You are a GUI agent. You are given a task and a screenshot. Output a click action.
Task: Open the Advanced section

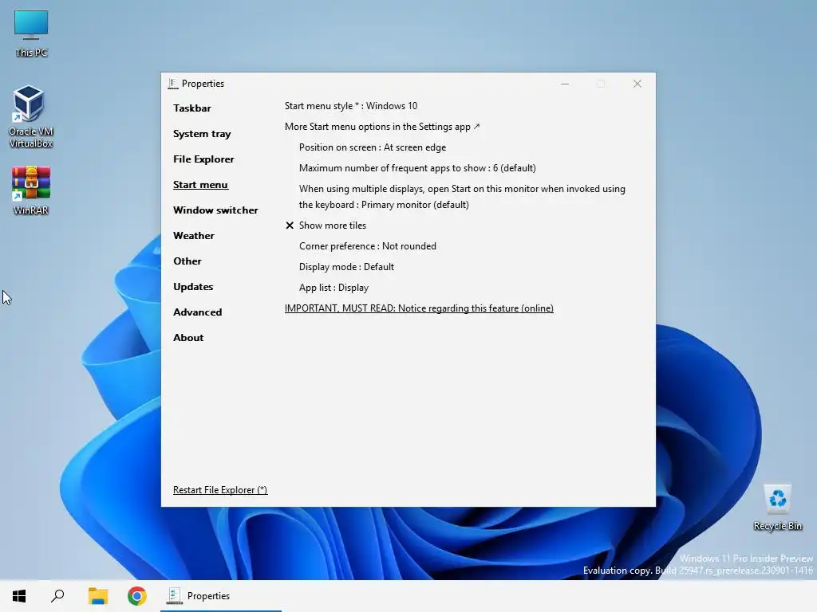click(198, 312)
